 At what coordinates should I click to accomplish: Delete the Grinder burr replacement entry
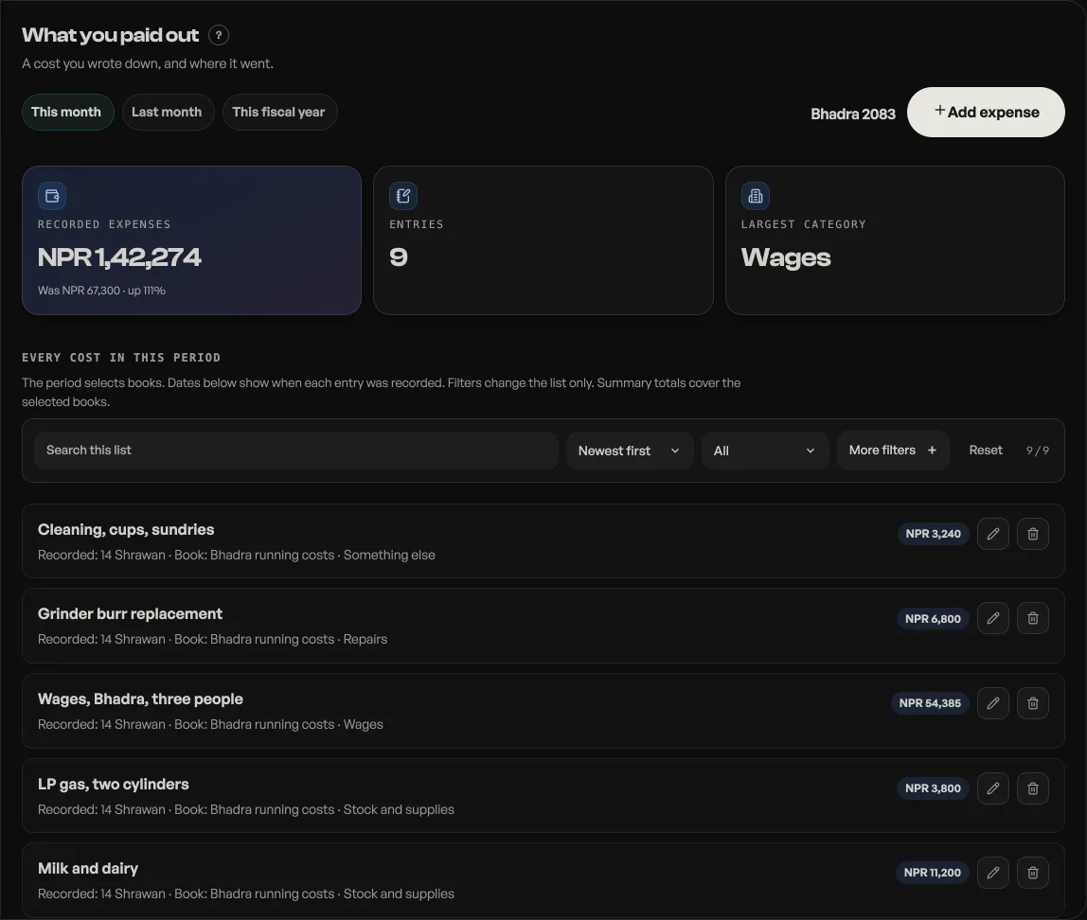[1033, 618]
